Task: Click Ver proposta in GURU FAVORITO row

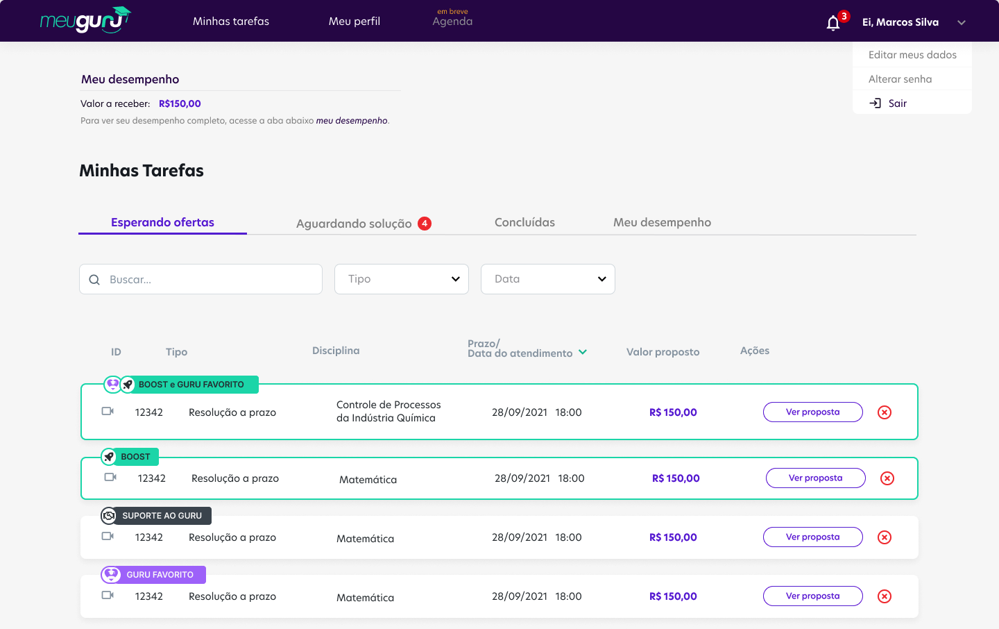Action: [x=812, y=596]
